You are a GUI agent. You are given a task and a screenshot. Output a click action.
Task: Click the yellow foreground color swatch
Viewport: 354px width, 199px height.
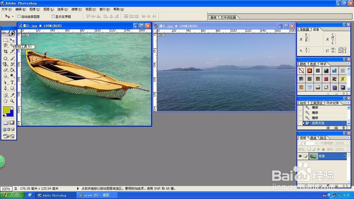coord(6,109)
